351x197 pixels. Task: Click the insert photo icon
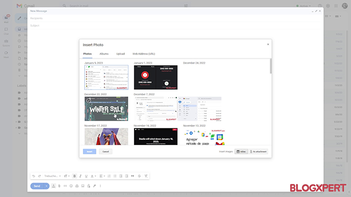83,186
